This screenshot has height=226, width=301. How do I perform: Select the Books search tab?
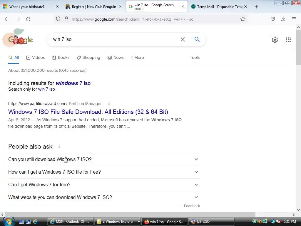[61, 57]
